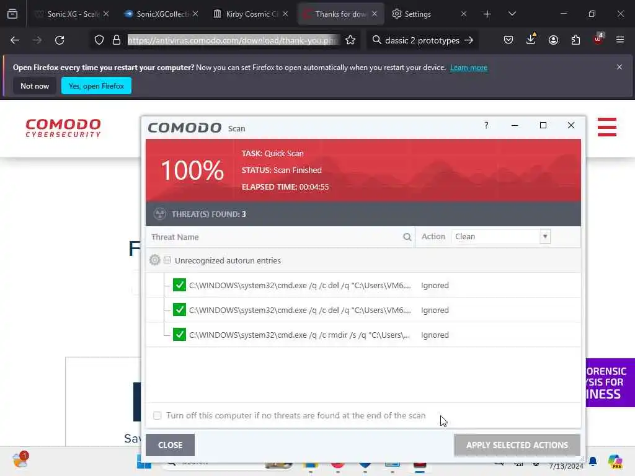Open a new tab with plus
The height and width of the screenshot is (476, 635).
(487, 14)
